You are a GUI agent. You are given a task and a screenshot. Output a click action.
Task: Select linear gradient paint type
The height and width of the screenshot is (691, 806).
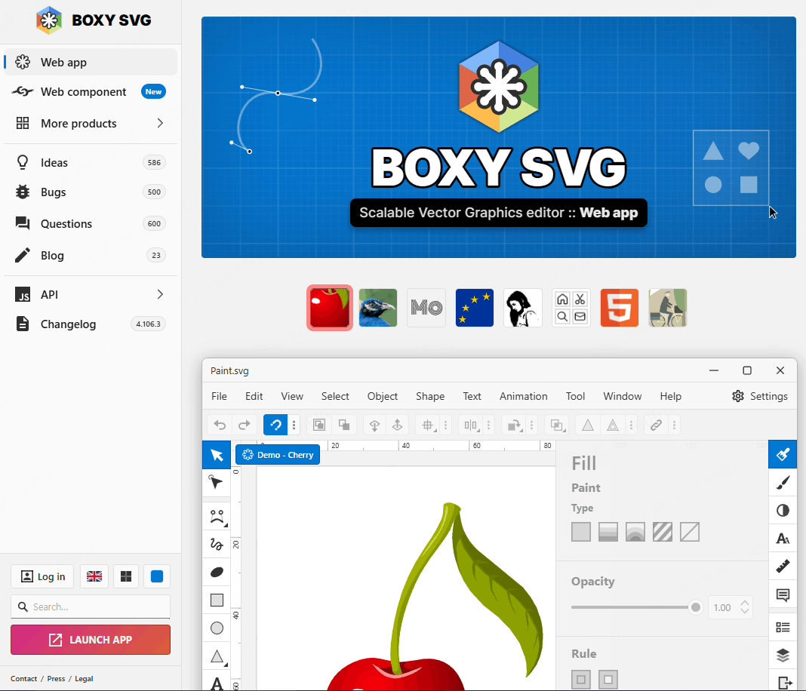pyautogui.click(x=608, y=532)
